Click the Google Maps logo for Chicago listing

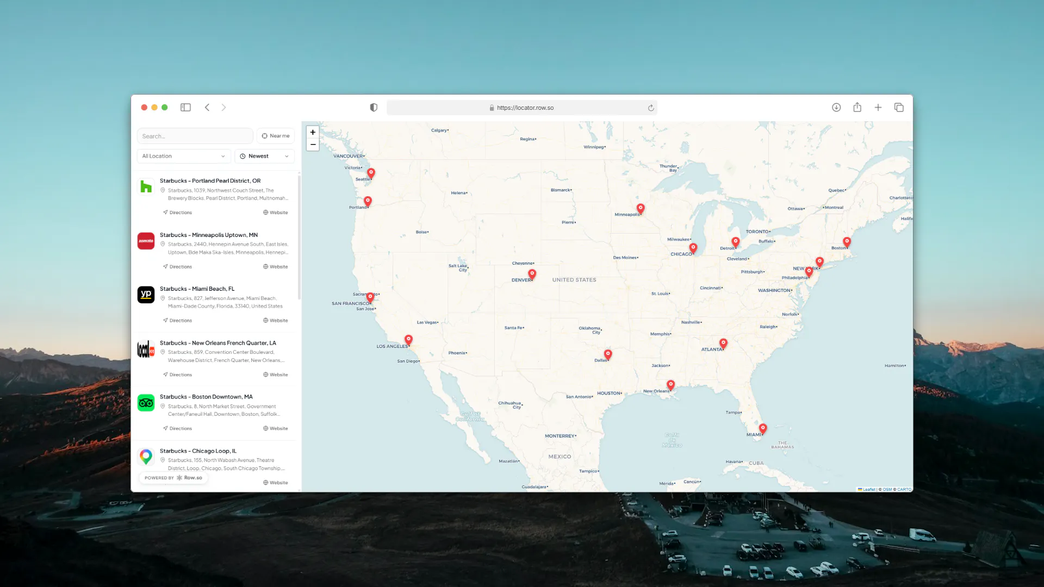pos(146,457)
